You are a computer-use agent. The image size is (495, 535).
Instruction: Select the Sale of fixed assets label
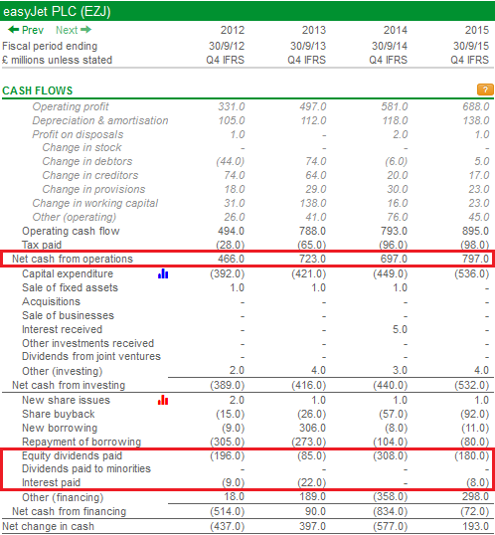point(70,287)
